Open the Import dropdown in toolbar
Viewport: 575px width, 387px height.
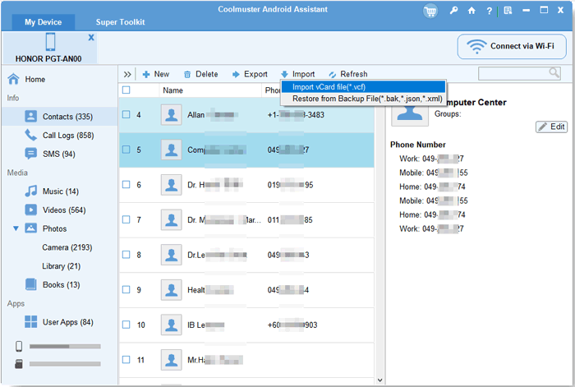[x=297, y=74]
